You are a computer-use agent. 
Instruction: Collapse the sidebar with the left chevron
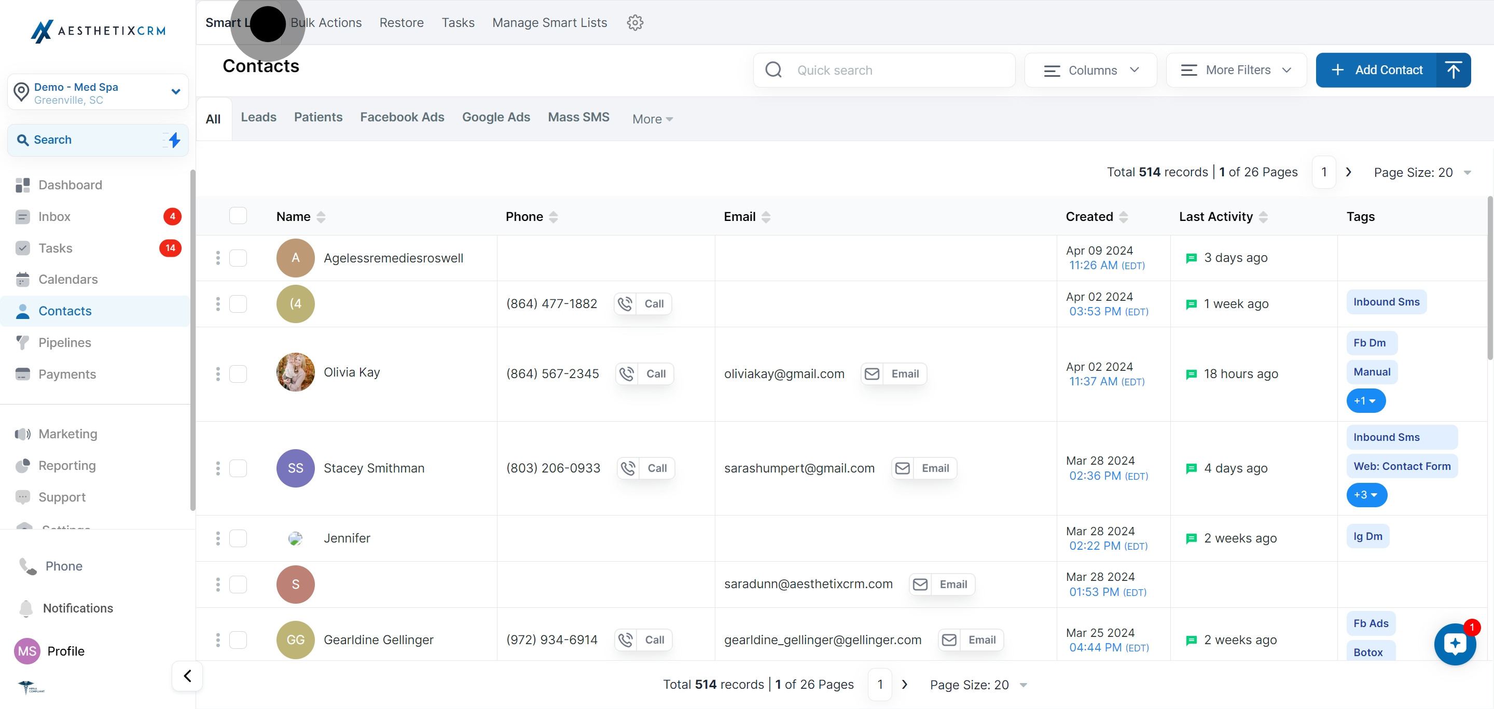(187, 675)
